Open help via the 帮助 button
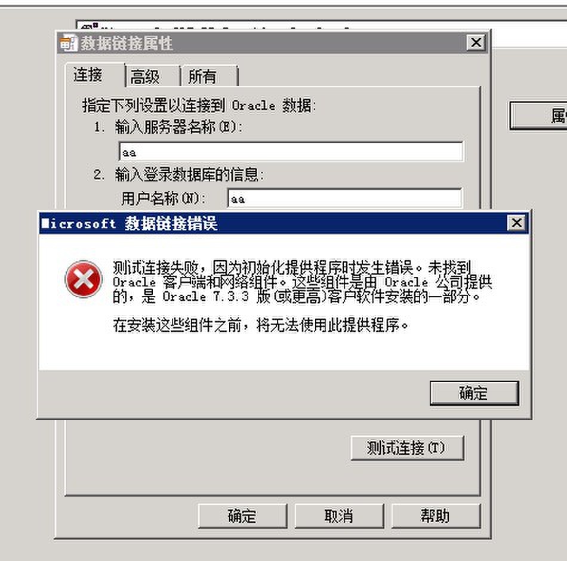This screenshot has height=561, width=567. (x=436, y=516)
